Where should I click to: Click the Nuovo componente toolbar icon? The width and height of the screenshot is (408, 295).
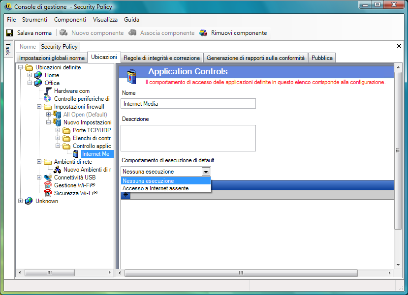pos(63,32)
